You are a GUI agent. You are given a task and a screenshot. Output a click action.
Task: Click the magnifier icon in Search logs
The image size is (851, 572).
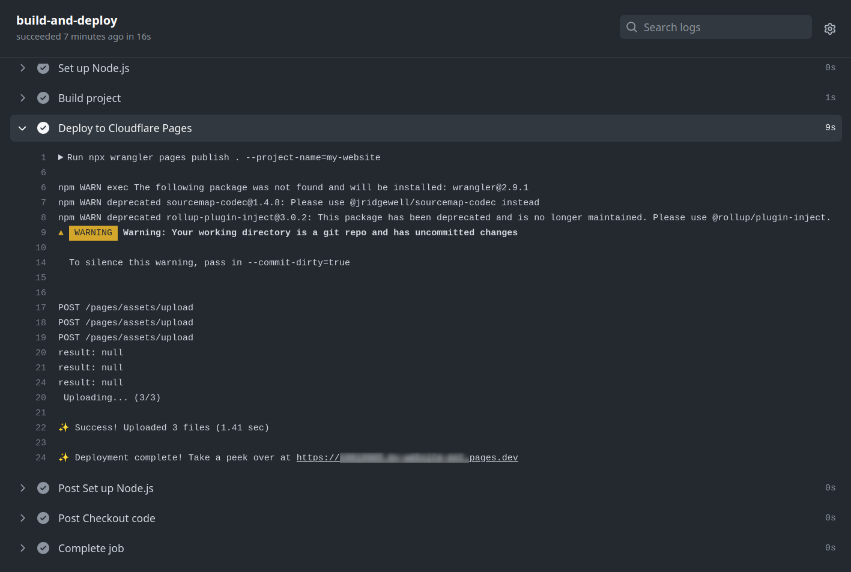point(631,27)
